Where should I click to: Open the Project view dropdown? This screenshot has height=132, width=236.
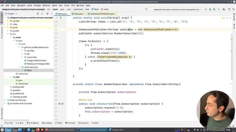(x=11, y=14)
